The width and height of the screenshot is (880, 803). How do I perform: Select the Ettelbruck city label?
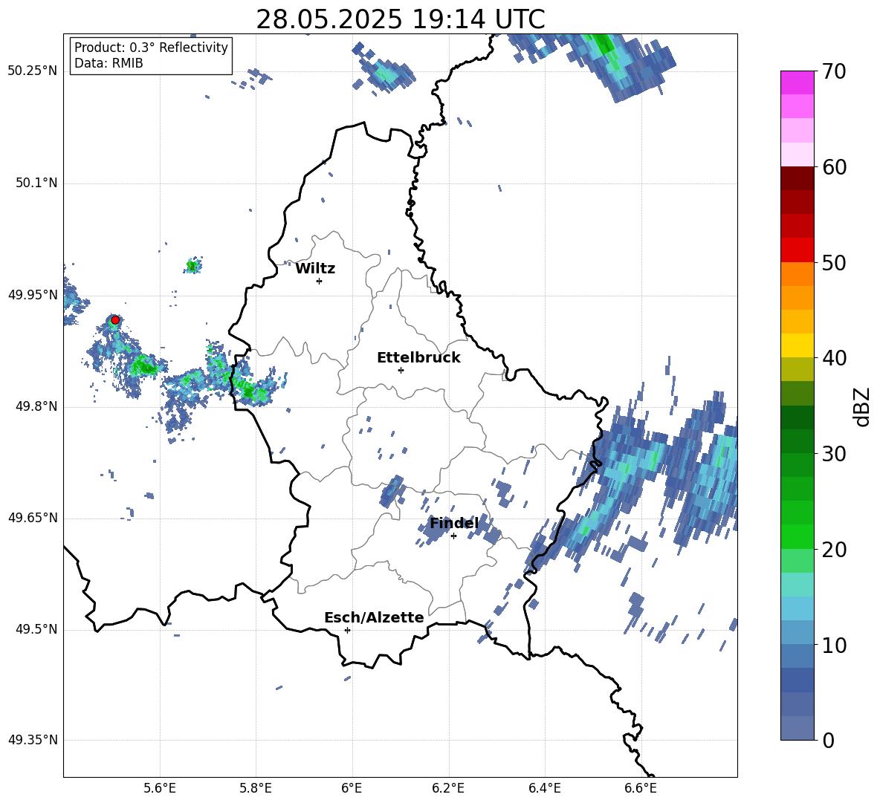click(418, 358)
